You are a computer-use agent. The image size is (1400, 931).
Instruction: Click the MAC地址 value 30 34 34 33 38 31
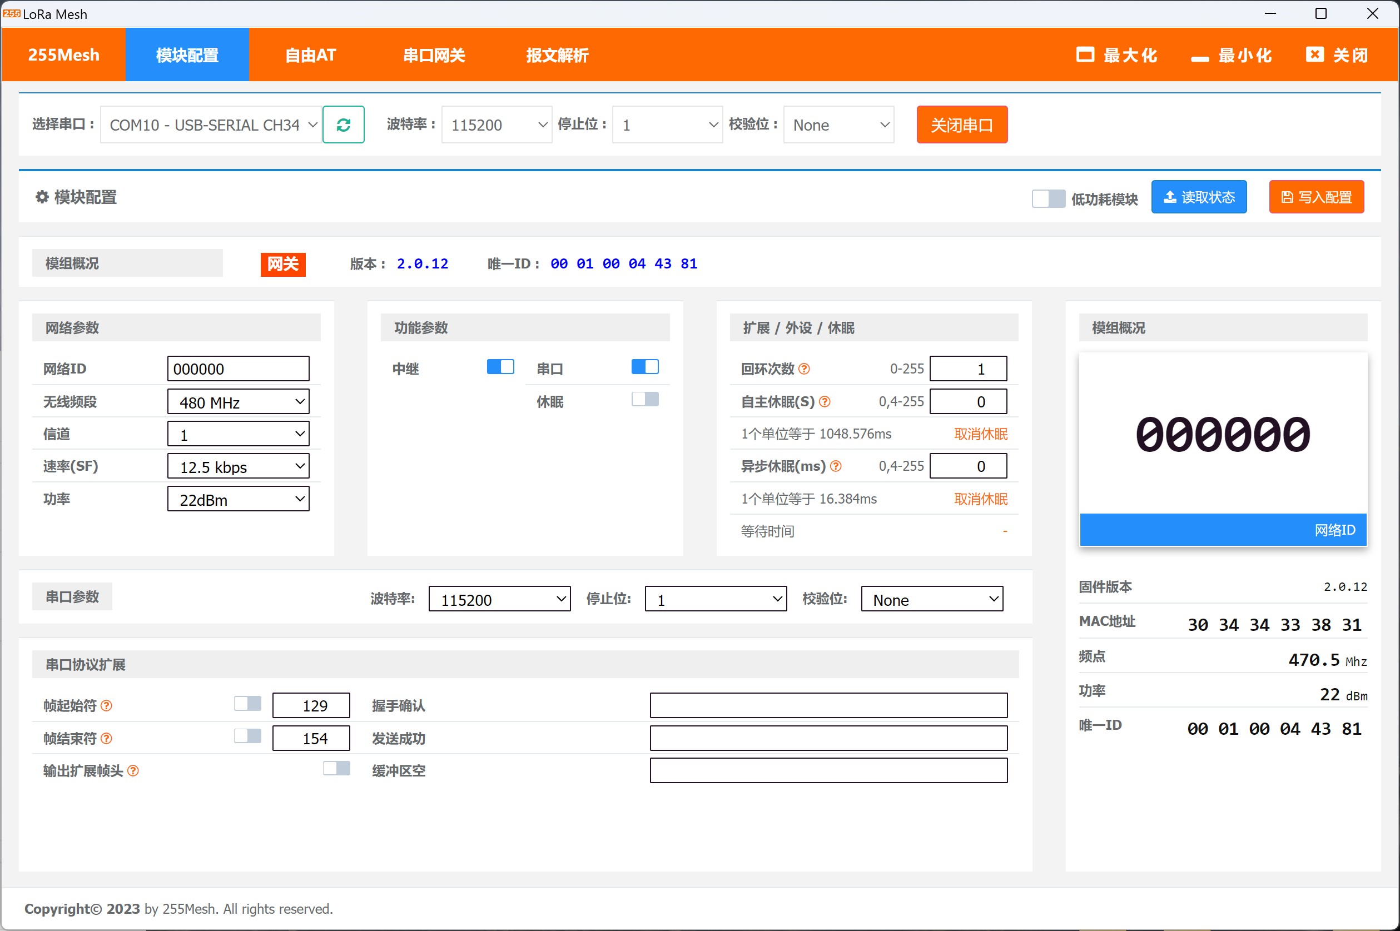(1275, 625)
